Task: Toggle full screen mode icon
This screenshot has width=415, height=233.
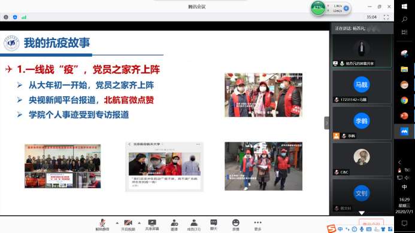Action: pyautogui.click(x=386, y=17)
